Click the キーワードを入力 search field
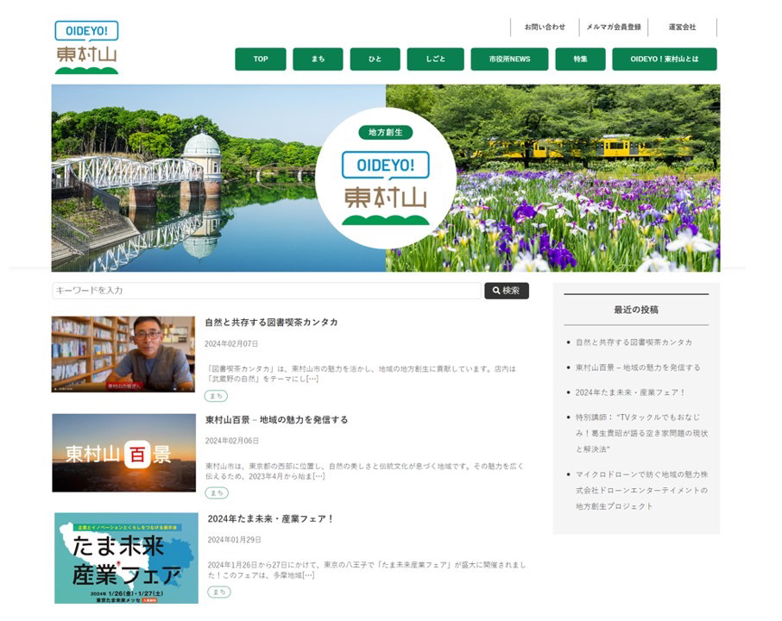This screenshot has height=621, width=782. [x=266, y=291]
